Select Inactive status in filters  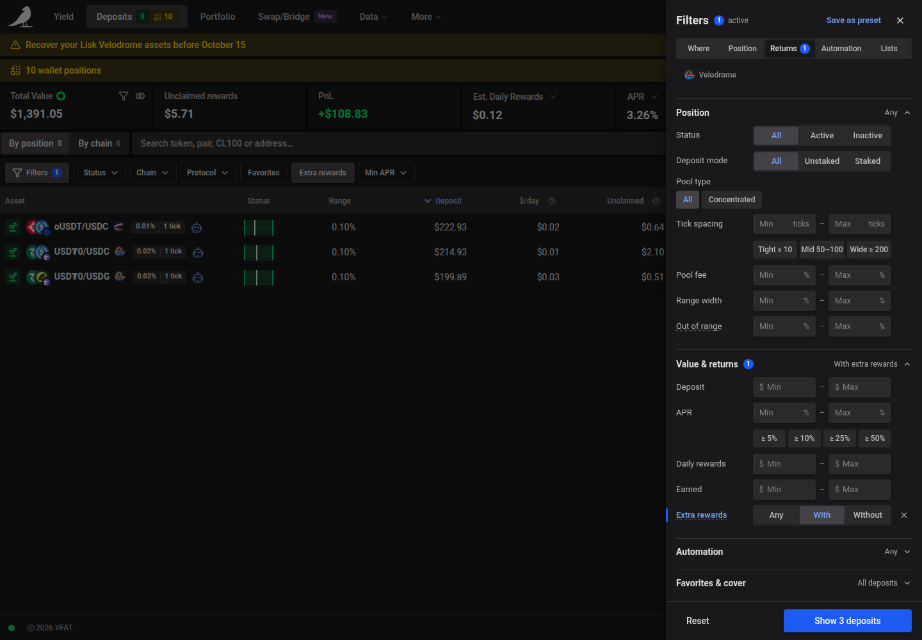[x=868, y=136]
